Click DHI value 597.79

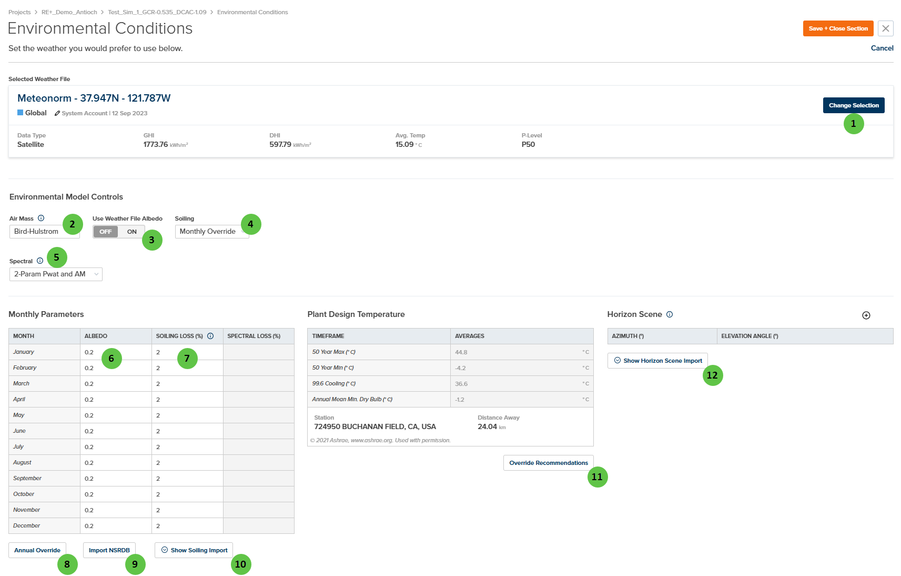[x=280, y=144]
